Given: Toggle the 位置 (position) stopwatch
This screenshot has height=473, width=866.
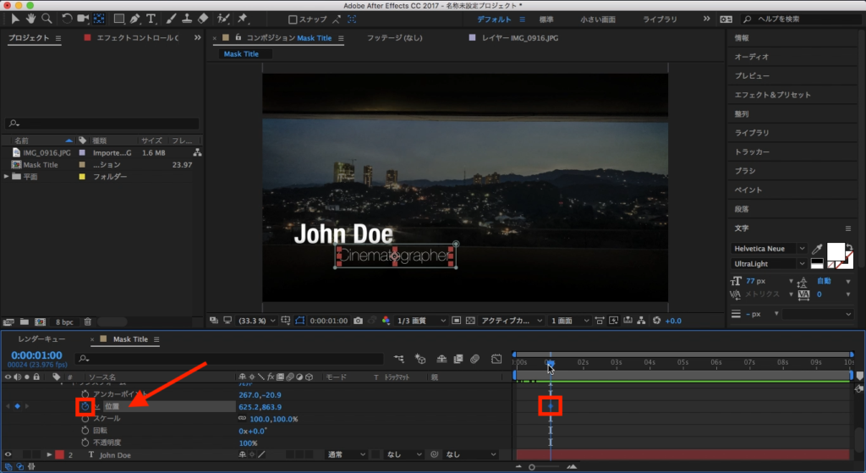Looking at the screenshot, I should (85, 406).
